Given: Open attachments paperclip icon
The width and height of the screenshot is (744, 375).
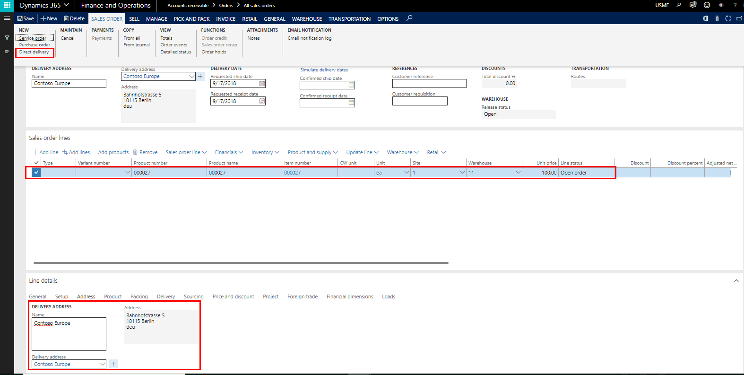Looking at the screenshot, I should click(x=717, y=18).
